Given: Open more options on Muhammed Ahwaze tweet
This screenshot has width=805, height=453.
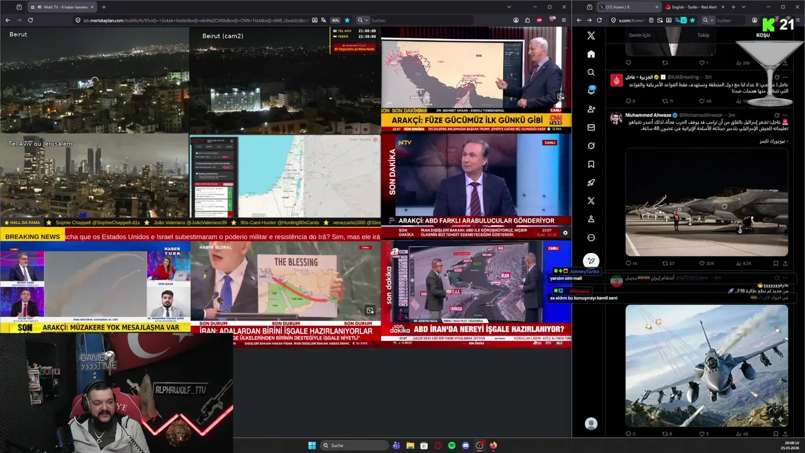Looking at the screenshot, I should 786,115.
